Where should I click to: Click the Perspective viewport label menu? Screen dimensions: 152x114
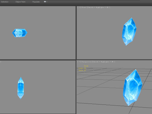(86, 62)
